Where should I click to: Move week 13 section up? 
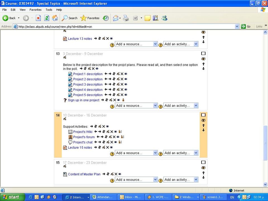[204, 64]
